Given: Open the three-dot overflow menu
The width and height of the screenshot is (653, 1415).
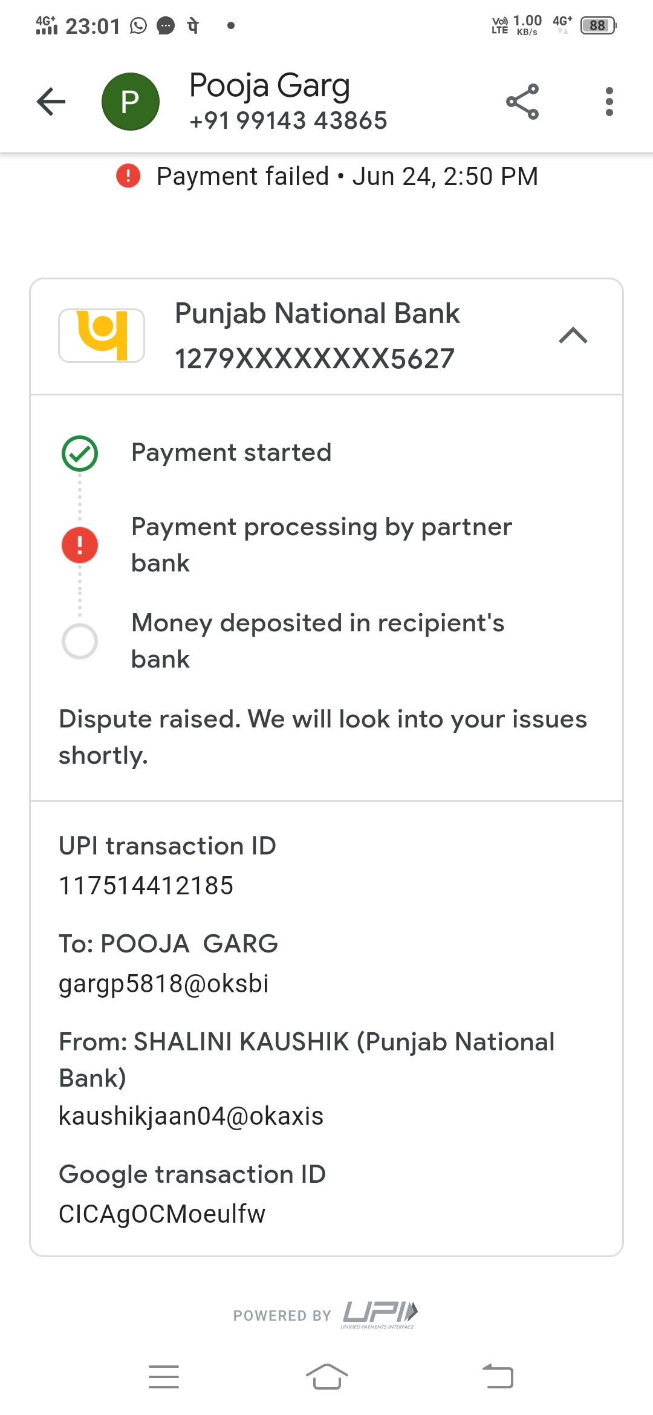Looking at the screenshot, I should (x=609, y=102).
